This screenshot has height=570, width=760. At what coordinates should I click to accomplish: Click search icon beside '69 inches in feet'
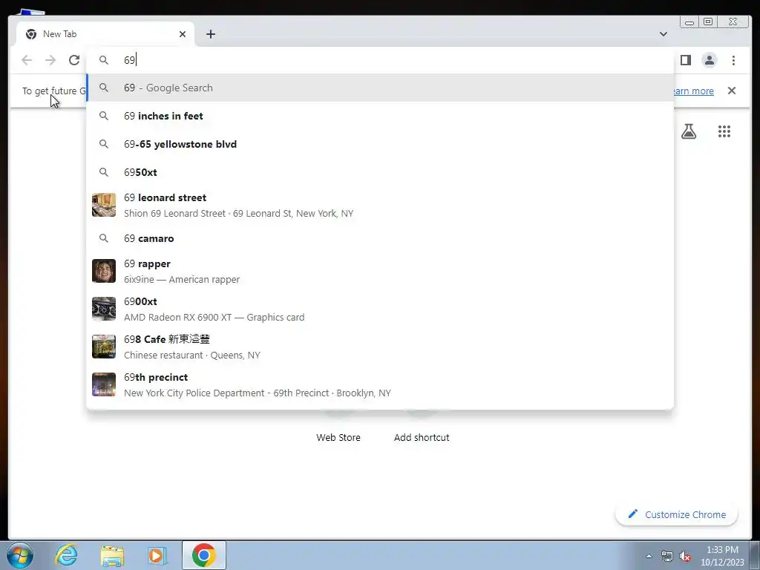pyautogui.click(x=103, y=116)
